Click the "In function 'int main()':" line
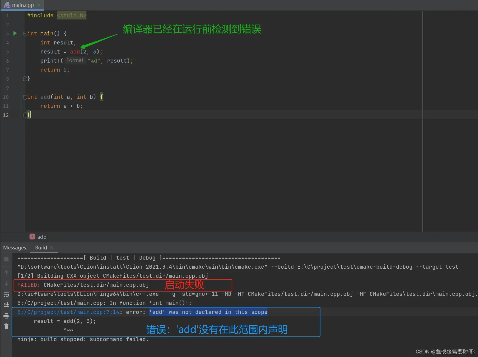 click(x=104, y=303)
